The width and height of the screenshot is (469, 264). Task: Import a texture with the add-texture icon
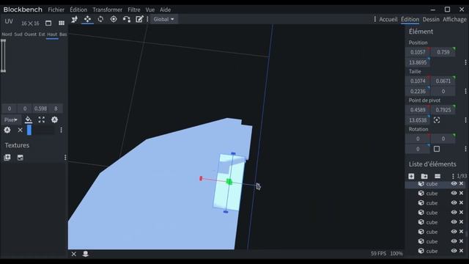(7, 158)
